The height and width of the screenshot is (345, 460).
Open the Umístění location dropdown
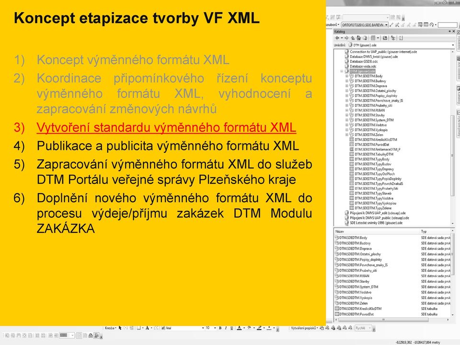(453, 45)
